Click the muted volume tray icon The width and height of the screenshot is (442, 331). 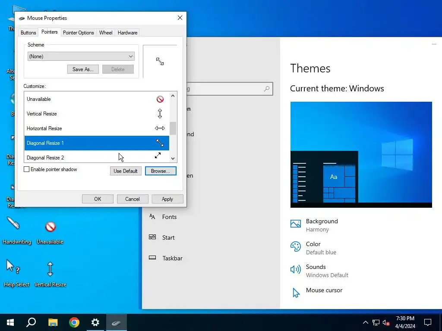386,322
